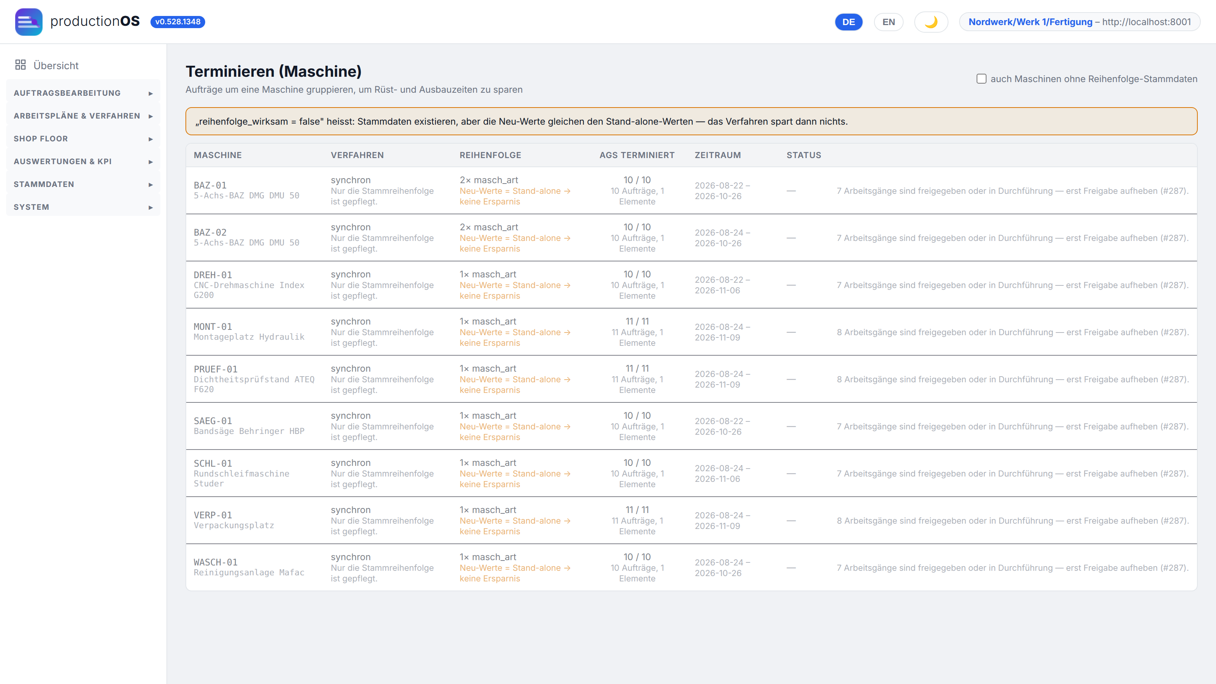The width and height of the screenshot is (1216, 684).
Task: Expand AUSWERTUNGEN & KPI section
Action: pyautogui.click(x=83, y=161)
